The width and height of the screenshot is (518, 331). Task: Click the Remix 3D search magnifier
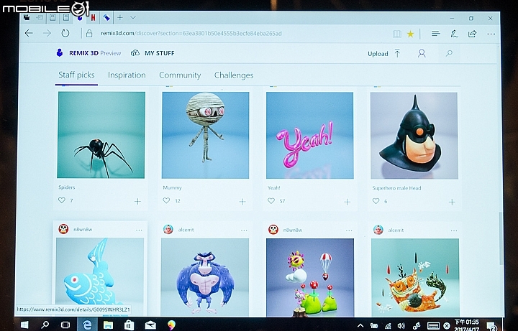pos(449,53)
